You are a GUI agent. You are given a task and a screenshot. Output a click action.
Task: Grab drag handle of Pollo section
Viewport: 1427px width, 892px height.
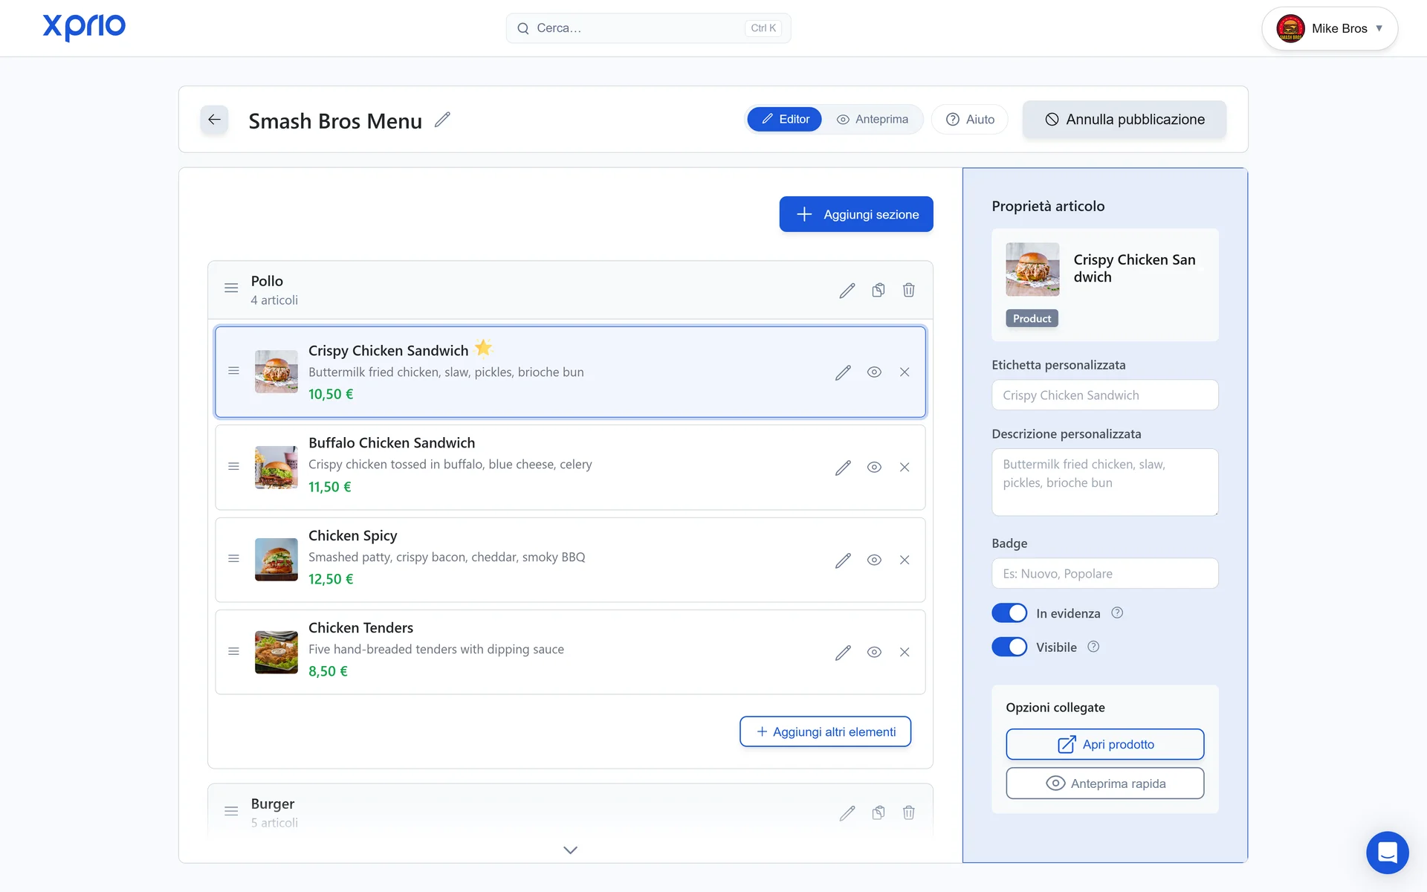coord(231,288)
